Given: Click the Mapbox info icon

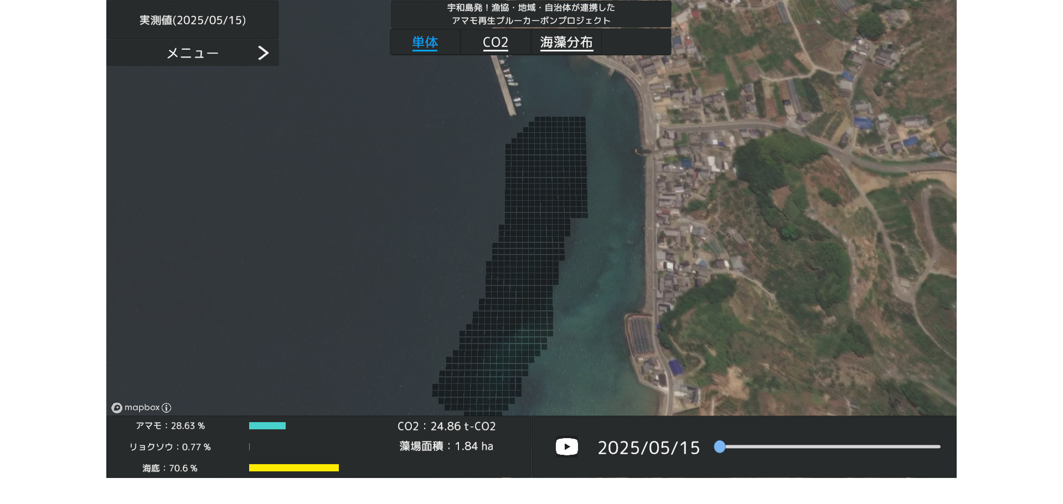Looking at the screenshot, I should pos(166,408).
